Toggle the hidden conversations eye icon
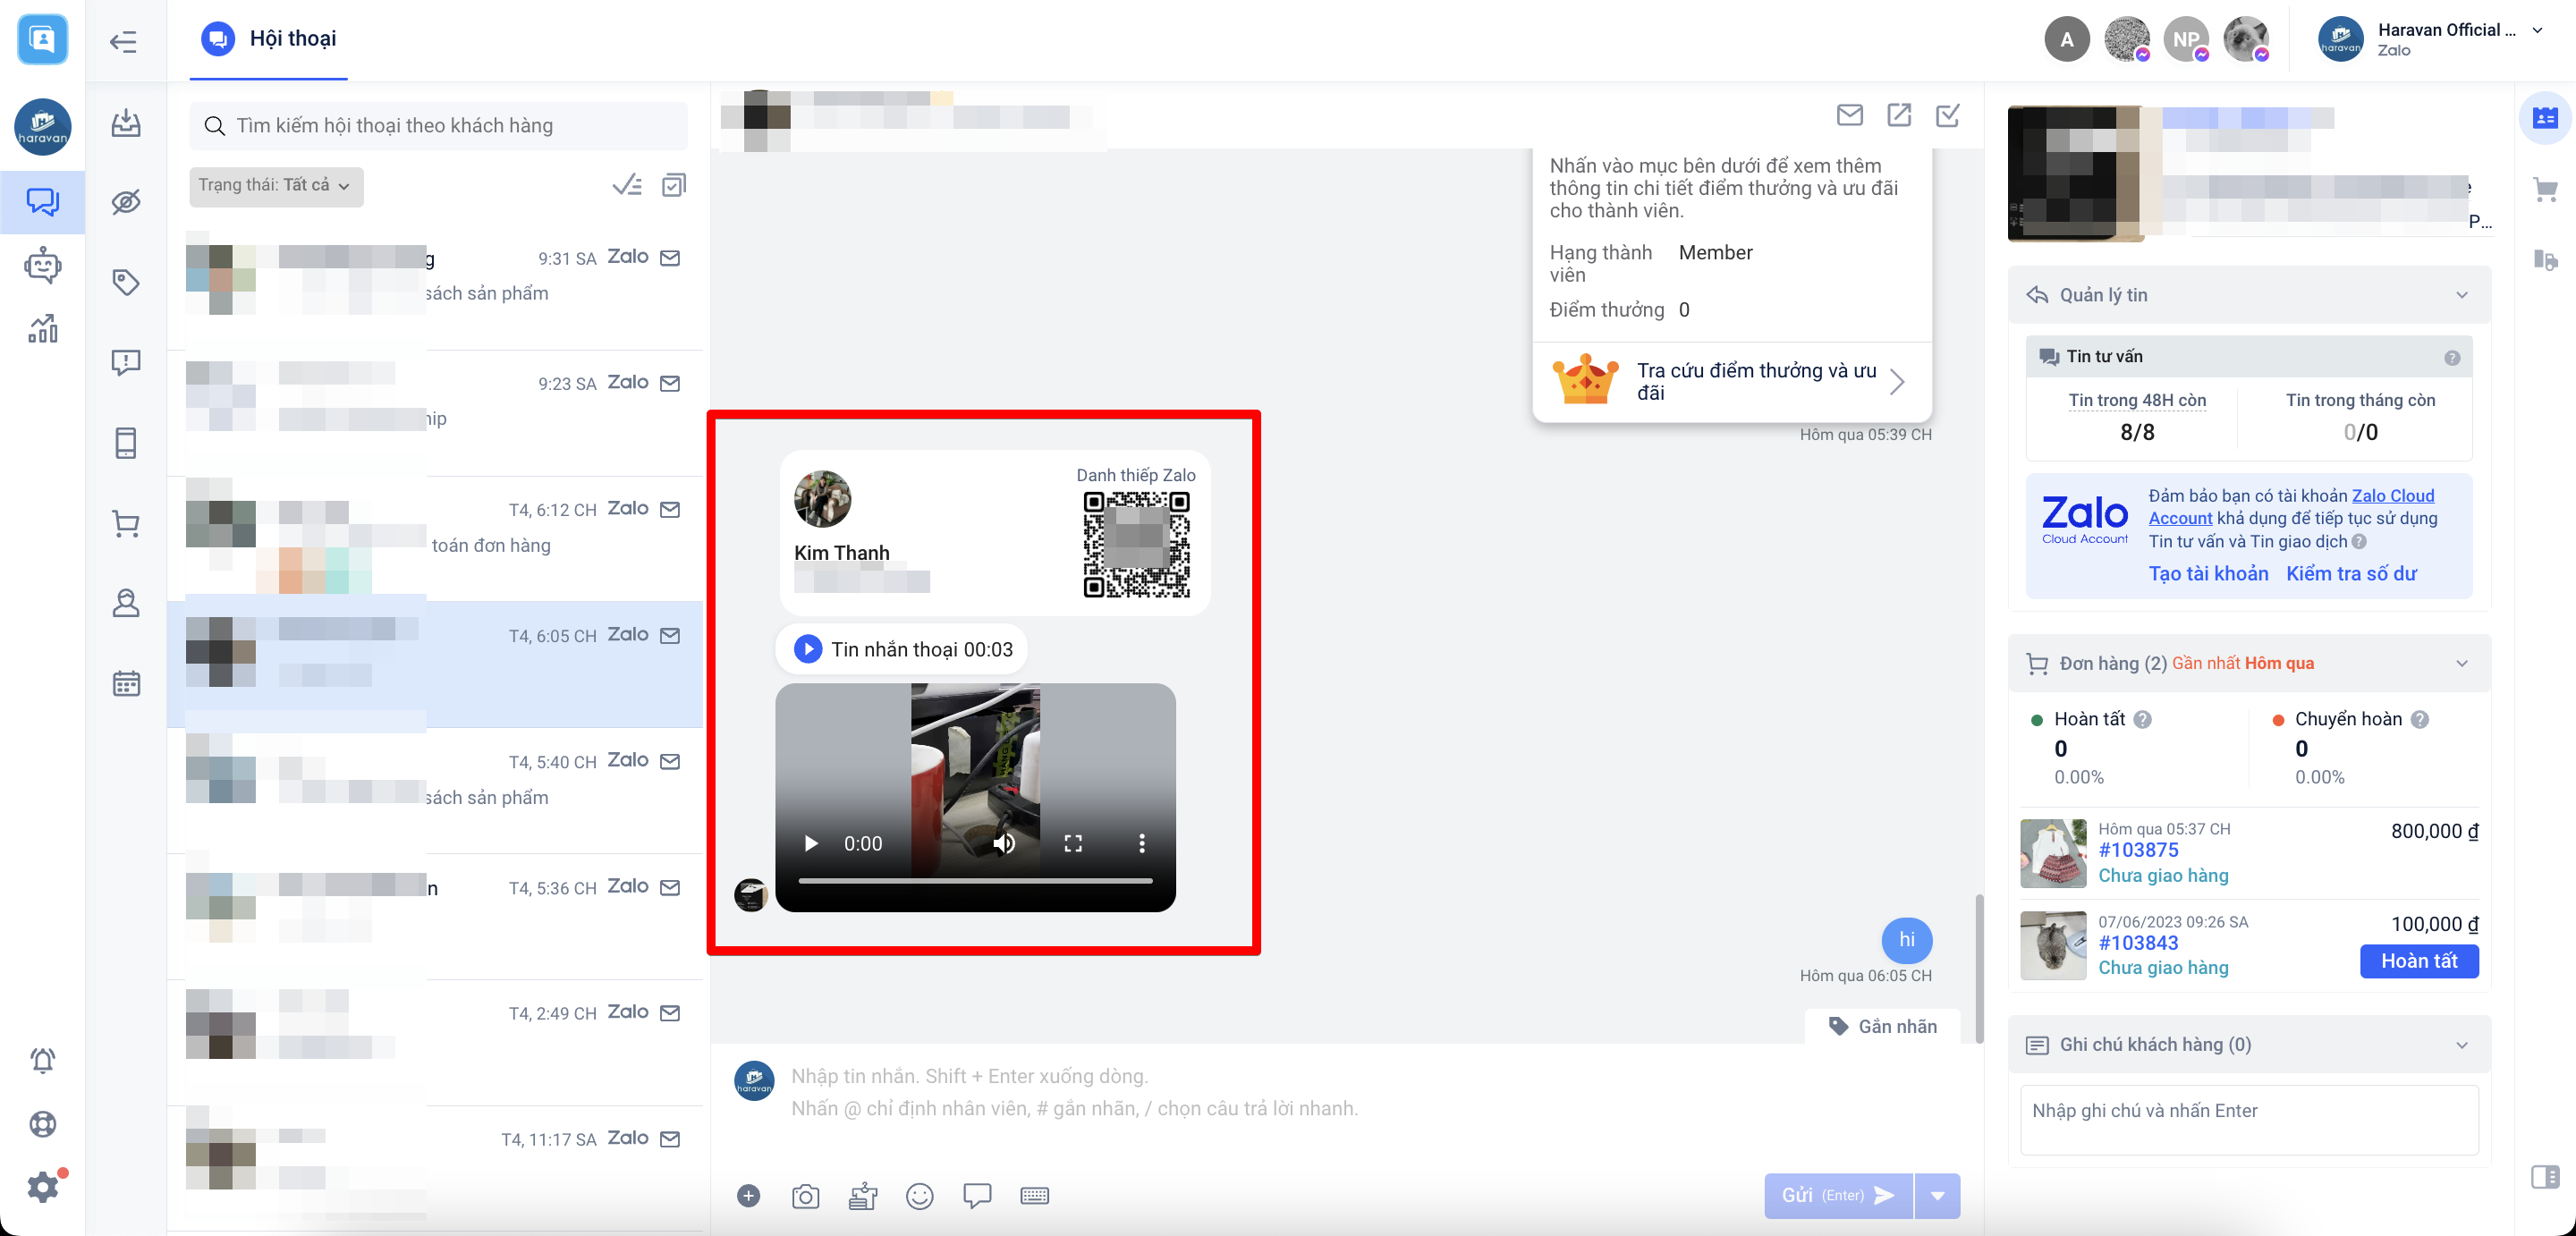This screenshot has height=1236, width=2576. point(125,202)
